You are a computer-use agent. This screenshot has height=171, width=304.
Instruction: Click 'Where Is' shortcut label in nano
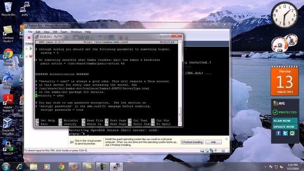point(94,124)
